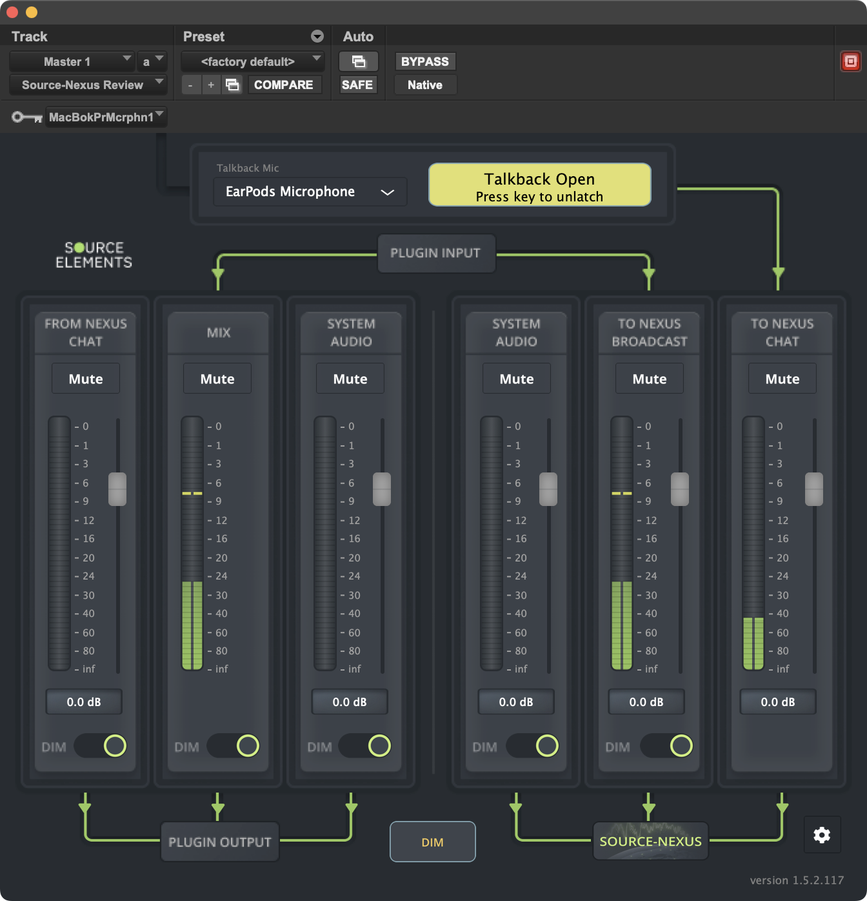This screenshot has height=901, width=867.
Task: Mute the To Nexus Chat channel
Action: [x=782, y=379]
